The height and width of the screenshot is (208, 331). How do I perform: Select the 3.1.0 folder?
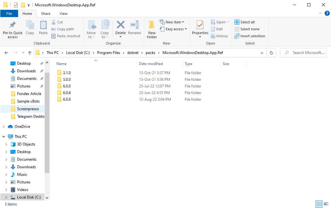pyautogui.click(x=64, y=73)
